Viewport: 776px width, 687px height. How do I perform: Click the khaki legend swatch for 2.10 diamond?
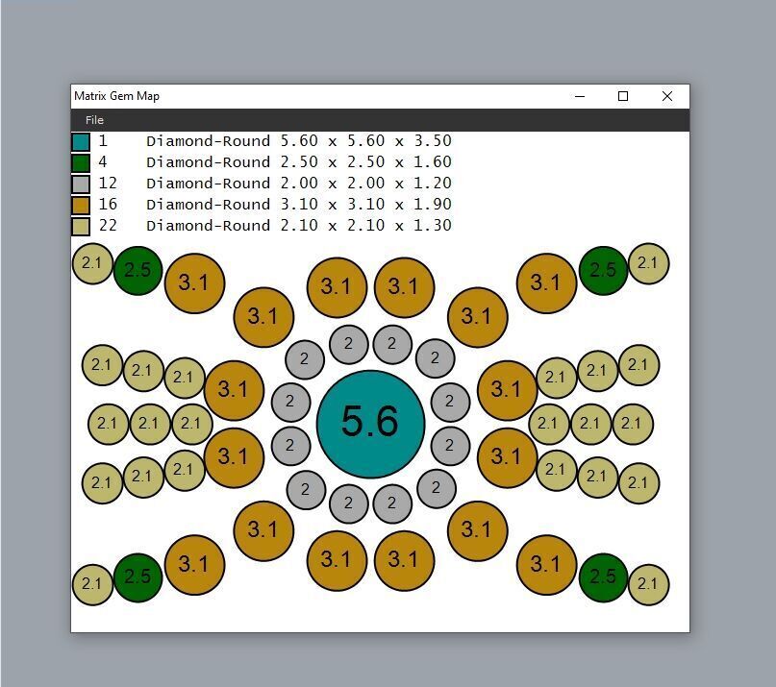(x=81, y=227)
